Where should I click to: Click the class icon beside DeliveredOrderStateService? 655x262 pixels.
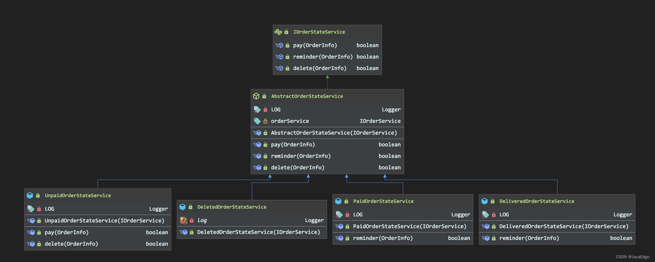point(485,201)
